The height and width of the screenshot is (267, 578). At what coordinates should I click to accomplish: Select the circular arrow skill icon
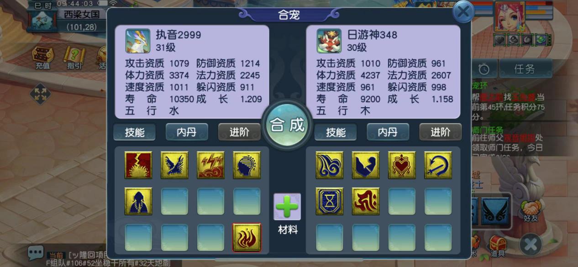coord(438,165)
